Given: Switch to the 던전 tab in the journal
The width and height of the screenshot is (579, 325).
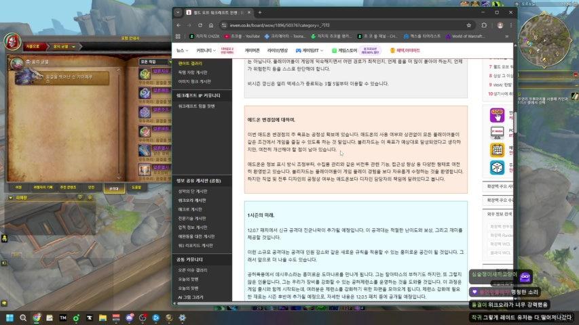Looking at the screenshot, I should [x=90, y=187].
